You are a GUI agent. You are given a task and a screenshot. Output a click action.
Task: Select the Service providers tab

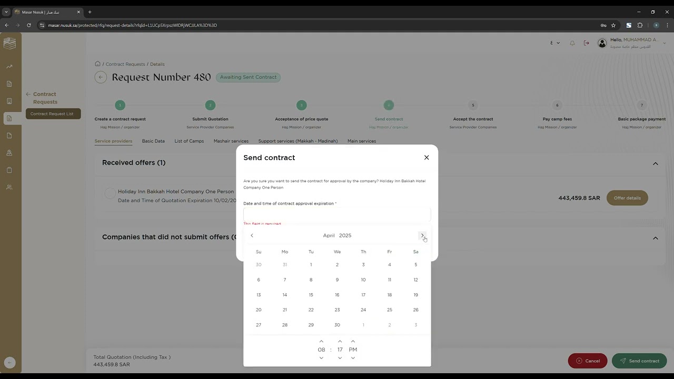[x=113, y=141]
